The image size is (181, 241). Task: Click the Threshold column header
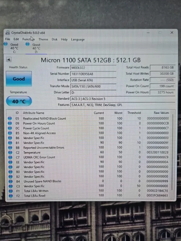[134, 113]
